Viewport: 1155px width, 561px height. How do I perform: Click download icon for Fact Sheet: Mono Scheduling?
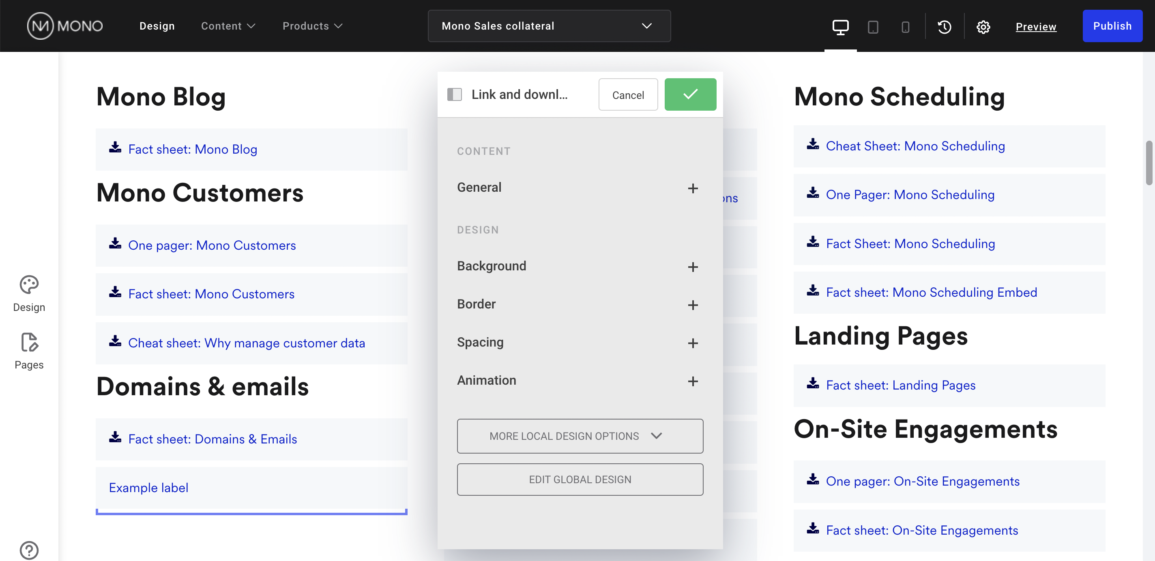click(x=813, y=242)
